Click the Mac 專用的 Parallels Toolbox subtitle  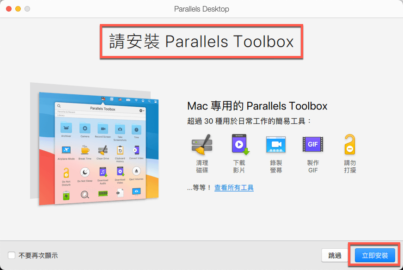coord(257,106)
